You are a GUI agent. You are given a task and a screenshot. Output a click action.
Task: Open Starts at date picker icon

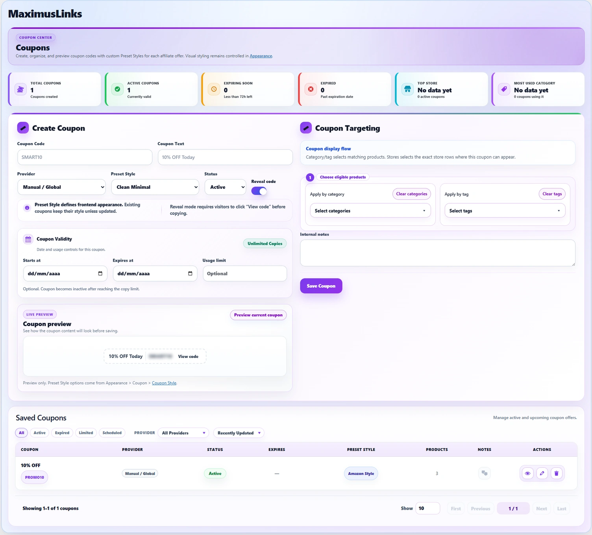[x=100, y=273]
